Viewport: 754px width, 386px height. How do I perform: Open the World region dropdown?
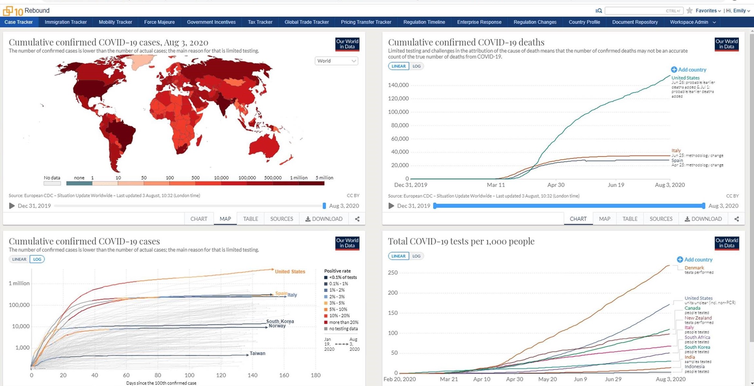[x=336, y=61]
